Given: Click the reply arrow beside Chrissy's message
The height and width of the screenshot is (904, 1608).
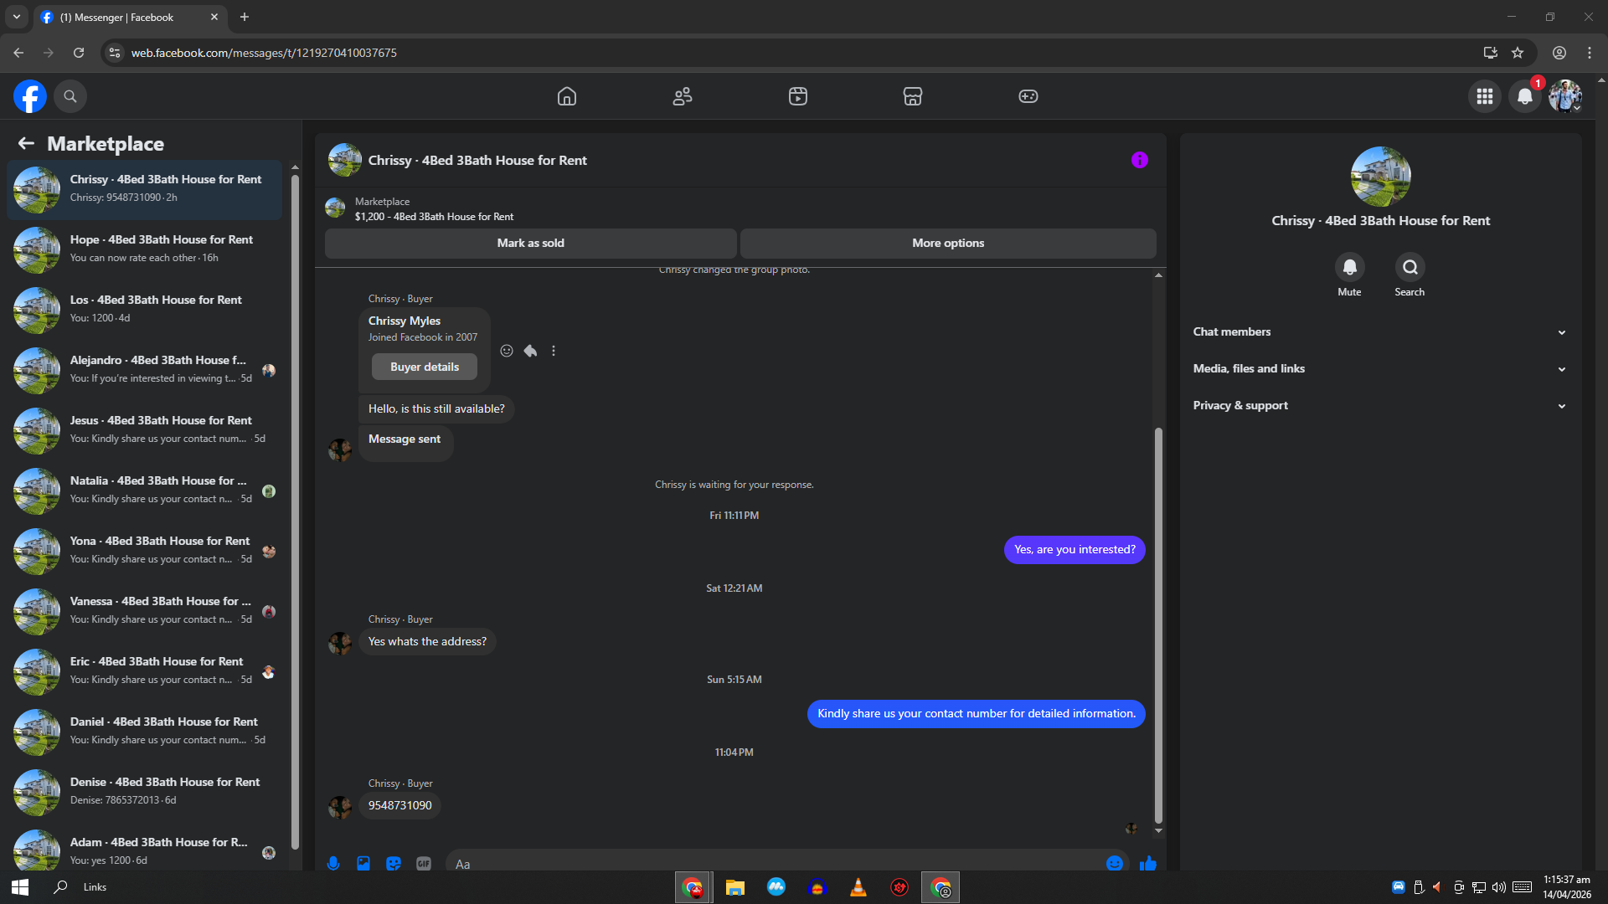Looking at the screenshot, I should point(530,351).
